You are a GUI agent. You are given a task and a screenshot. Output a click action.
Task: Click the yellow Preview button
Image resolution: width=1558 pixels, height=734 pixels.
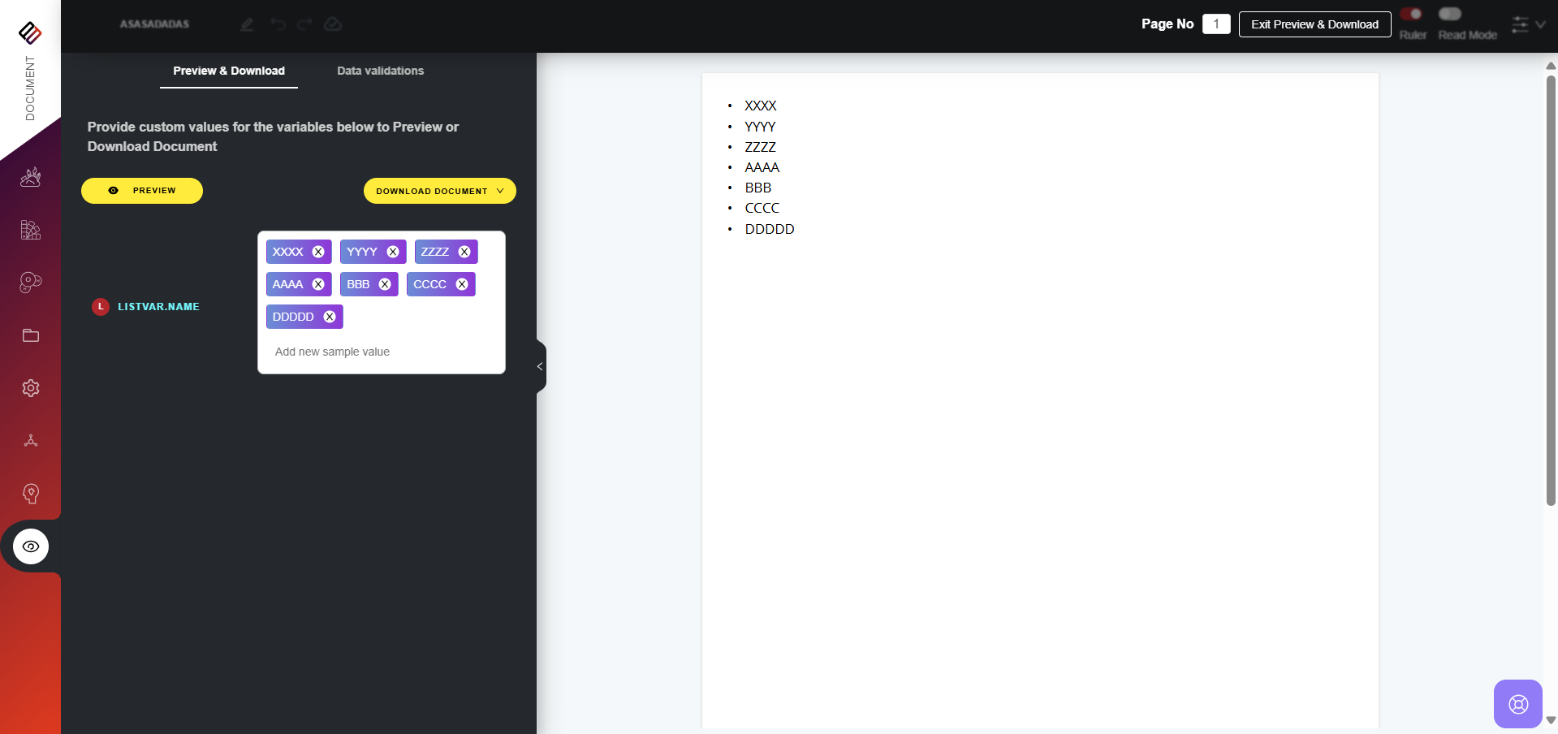click(142, 191)
